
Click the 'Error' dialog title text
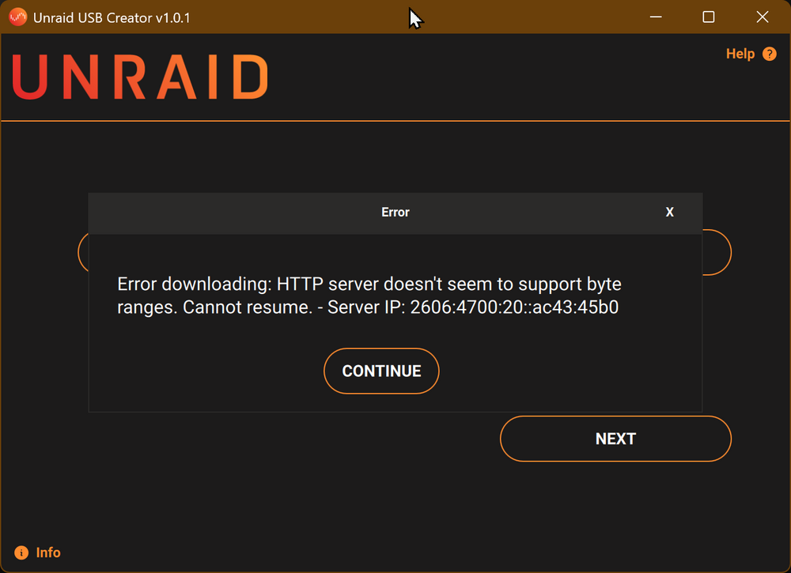[x=395, y=212]
